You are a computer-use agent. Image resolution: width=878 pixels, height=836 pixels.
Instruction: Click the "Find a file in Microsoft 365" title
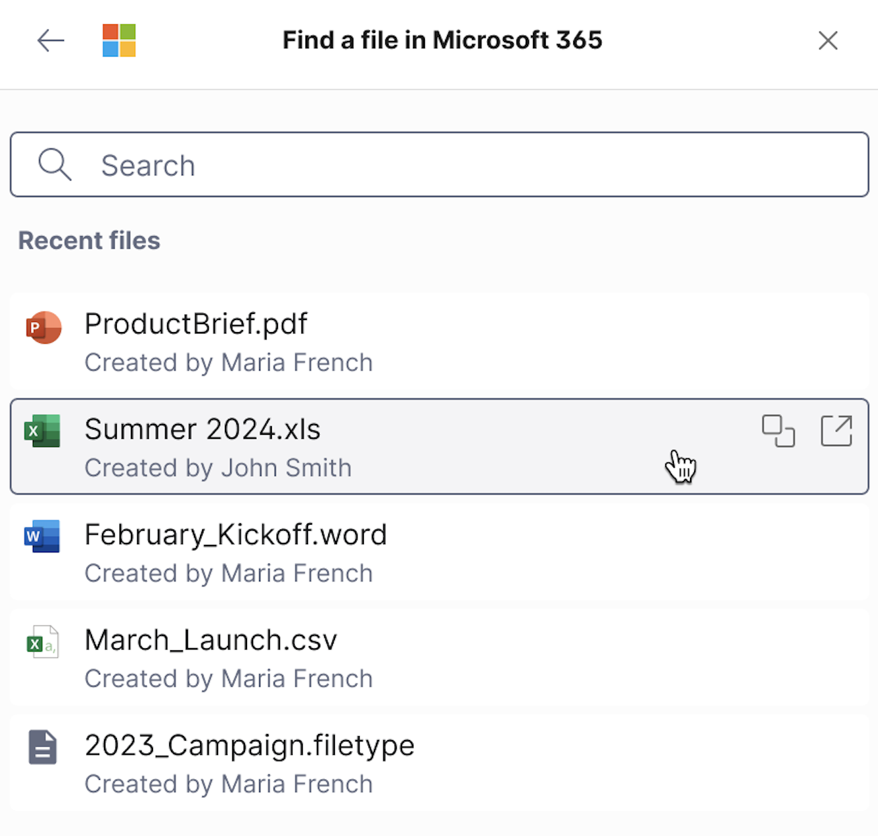442,40
